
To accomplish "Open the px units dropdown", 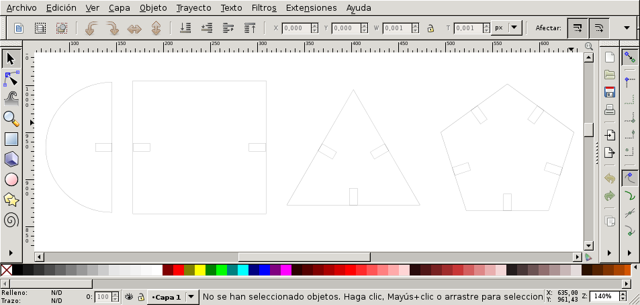I will point(506,28).
